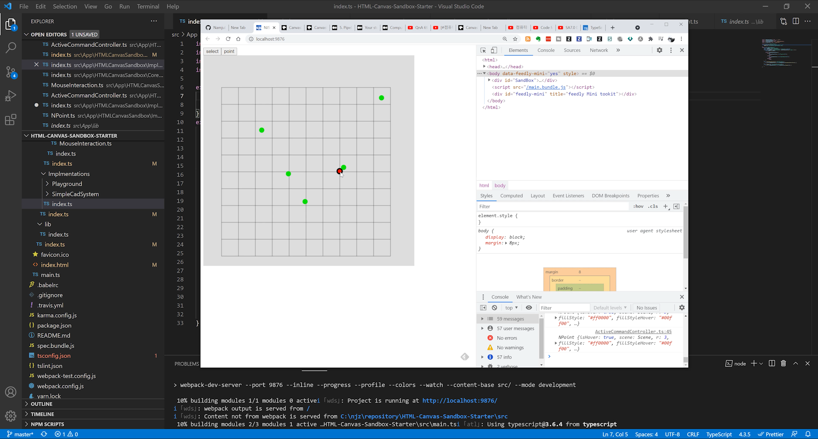Toggle the computed styles sidebar pane
This screenshot has width=818, height=439.
tap(676, 206)
